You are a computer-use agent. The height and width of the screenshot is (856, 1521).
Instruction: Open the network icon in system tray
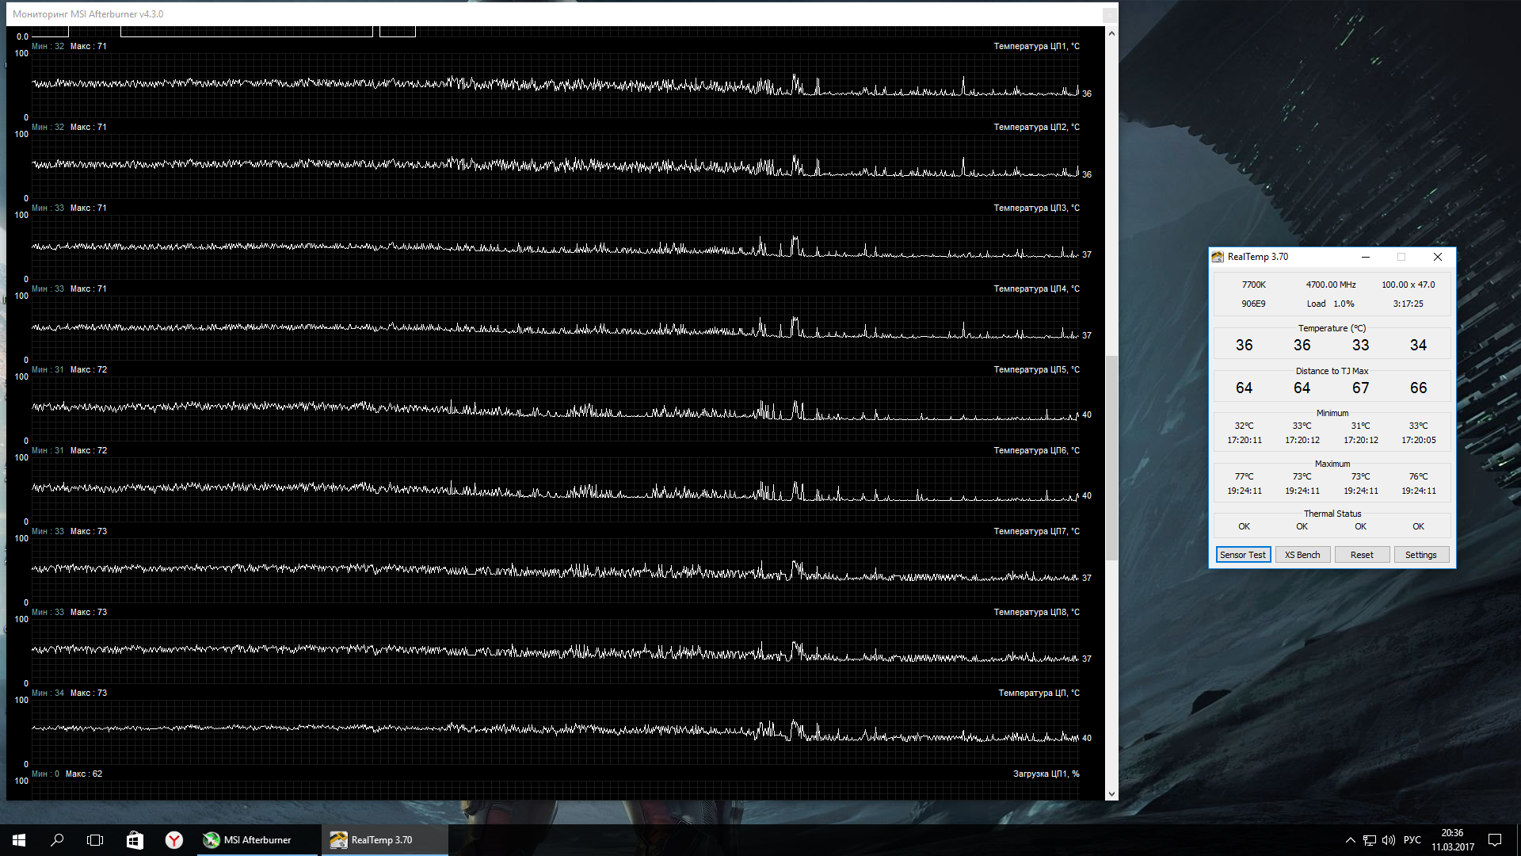coord(1370,840)
